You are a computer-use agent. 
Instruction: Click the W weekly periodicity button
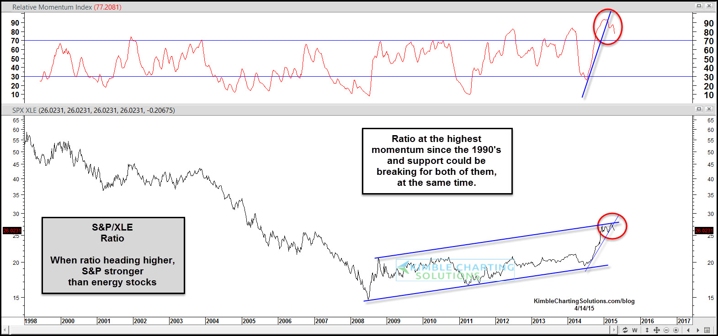coord(635,330)
